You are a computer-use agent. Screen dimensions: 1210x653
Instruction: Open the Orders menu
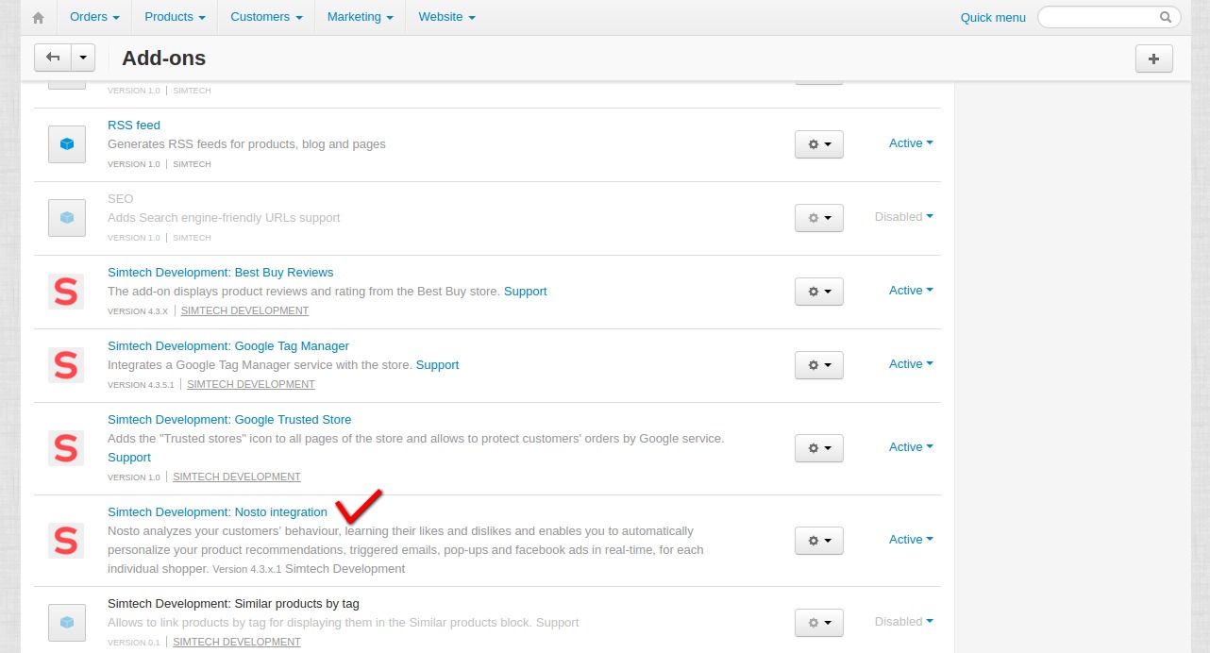tap(94, 17)
